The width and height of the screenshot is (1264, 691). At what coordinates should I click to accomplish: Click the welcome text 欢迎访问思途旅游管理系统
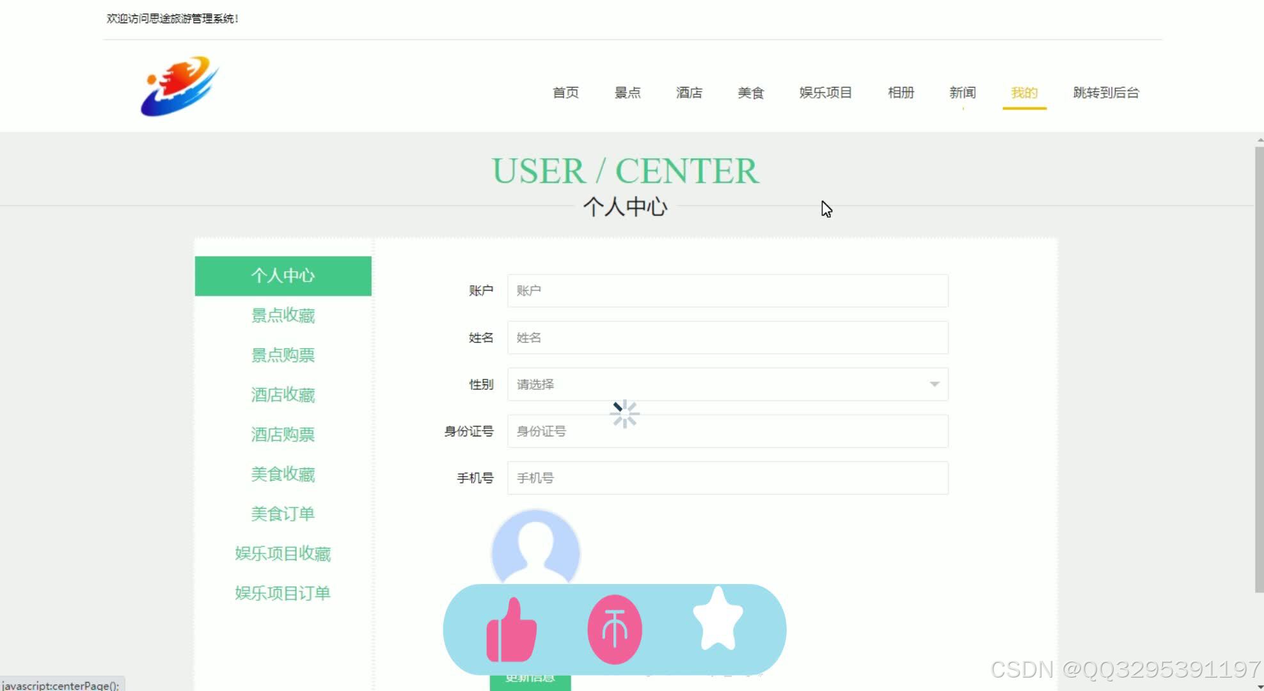tap(171, 19)
